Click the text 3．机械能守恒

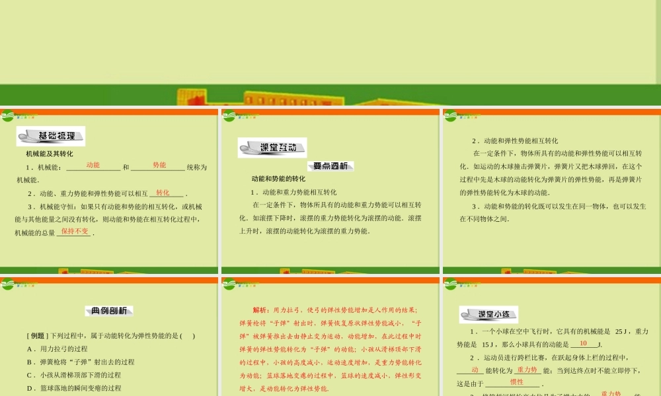pos(51,207)
